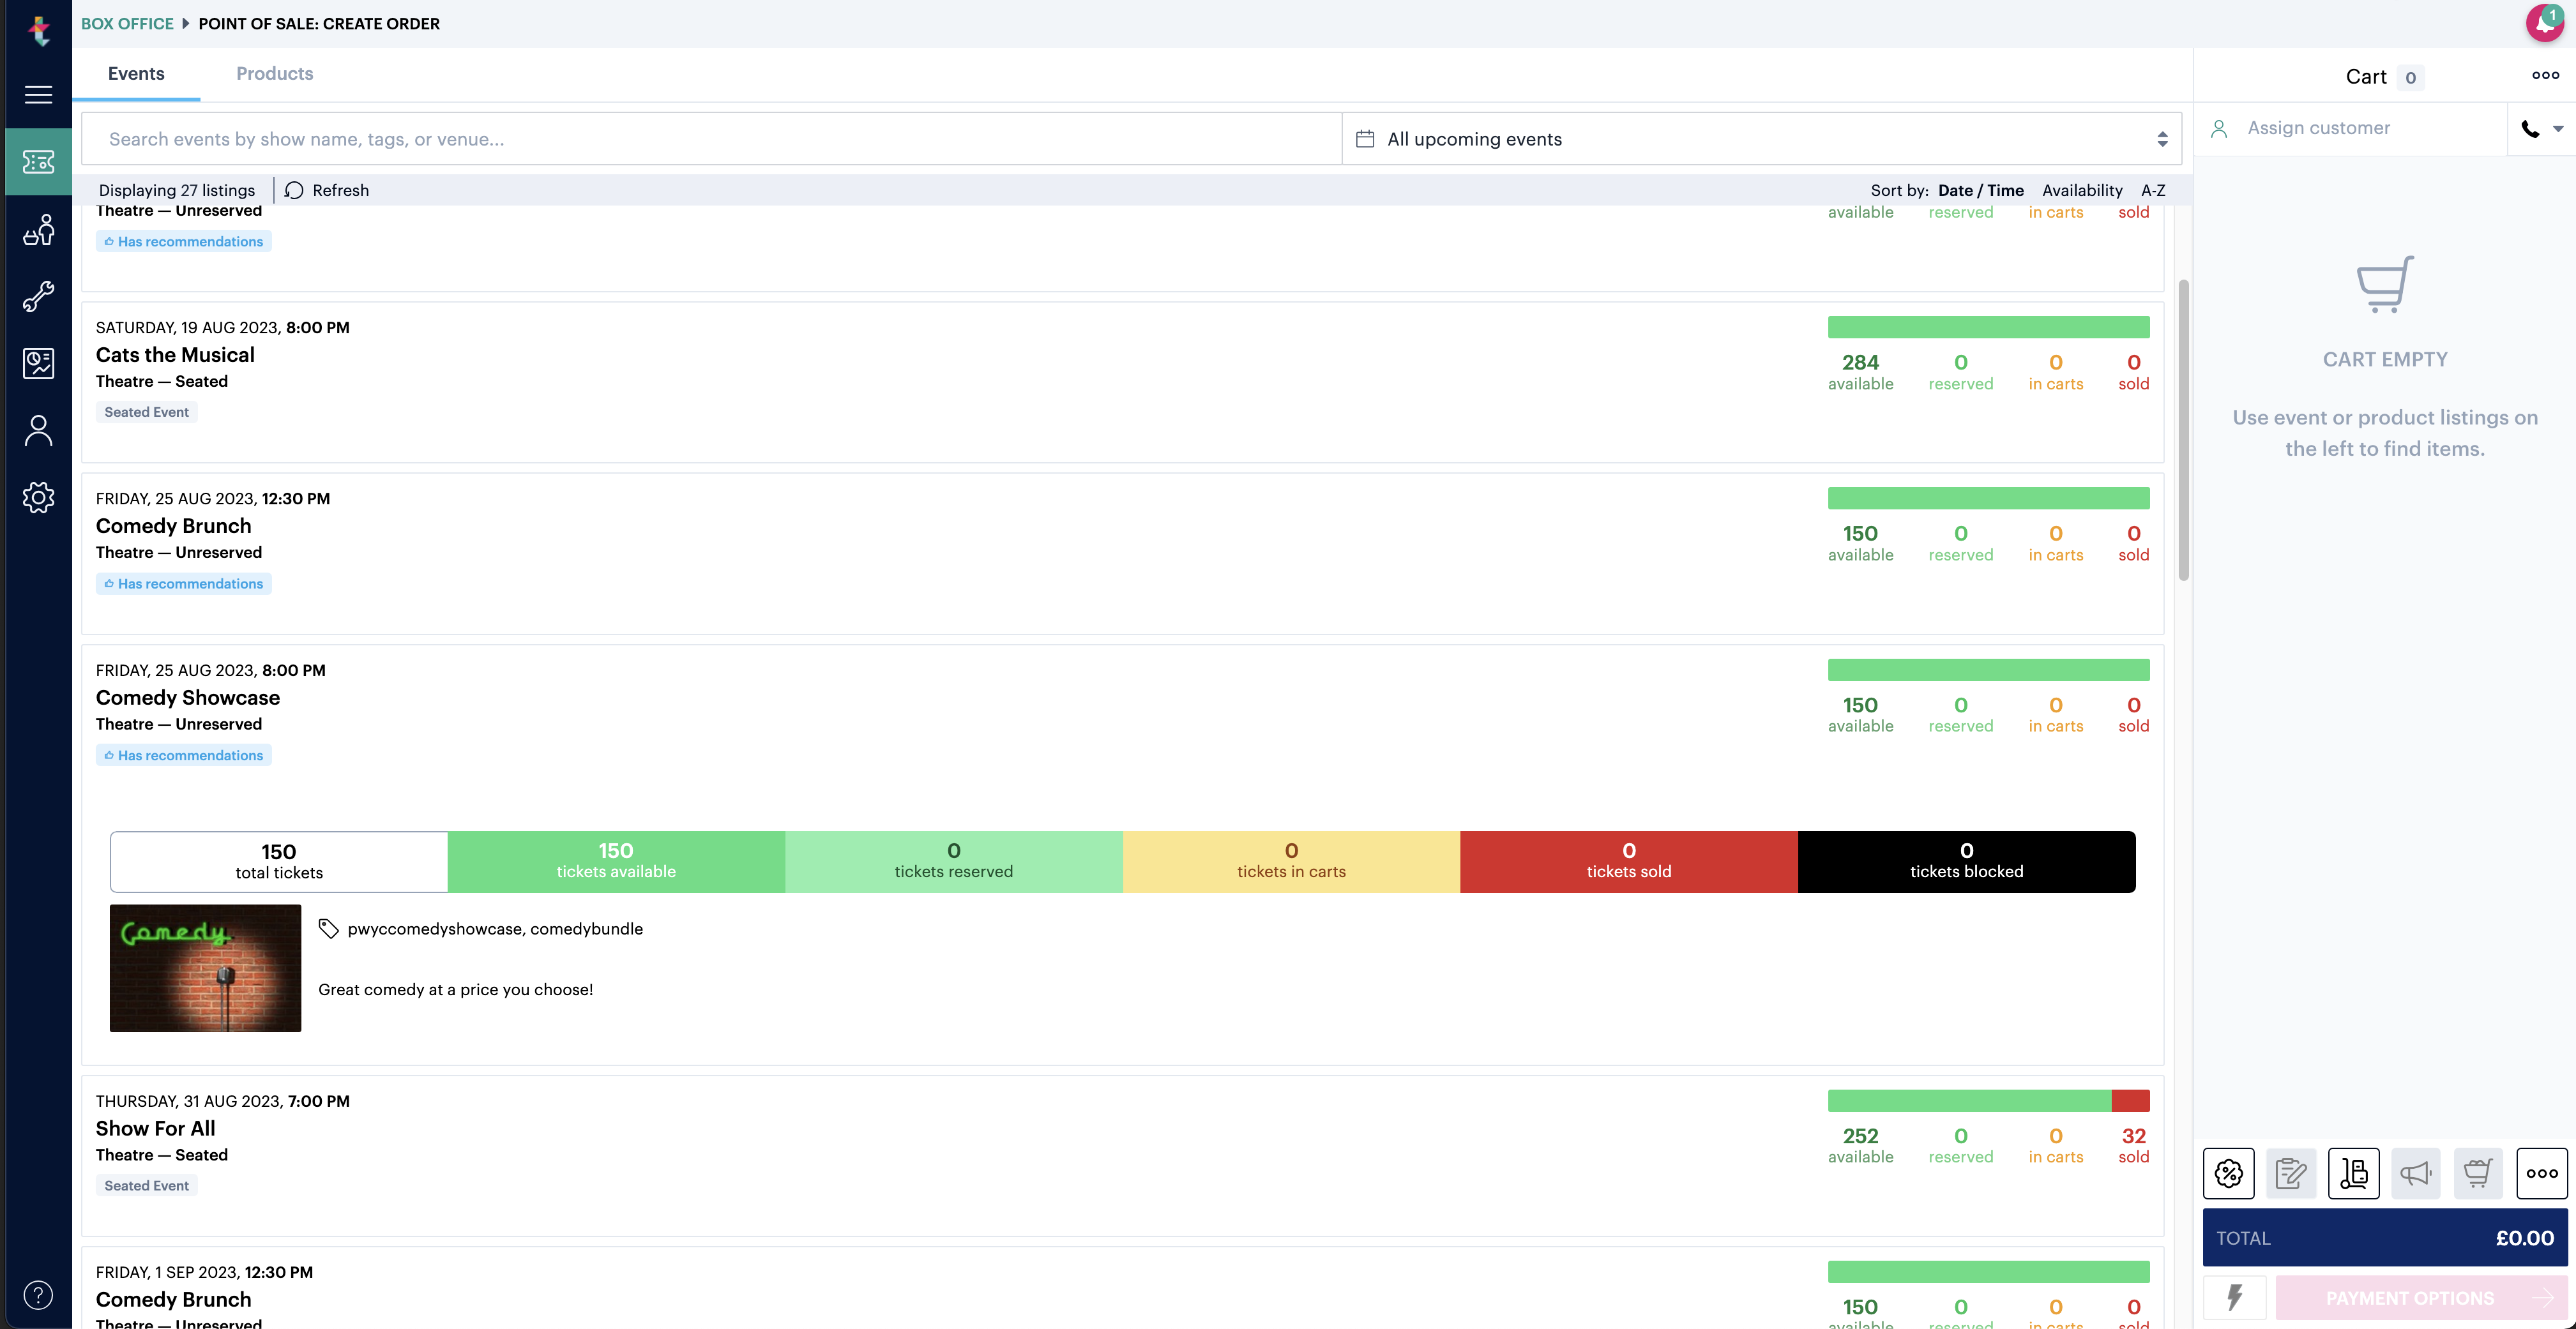This screenshot has height=1329, width=2576.
Task: Click the BOX OFFICE breadcrumb link
Action: pyautogui.click(x=127, y=24)
